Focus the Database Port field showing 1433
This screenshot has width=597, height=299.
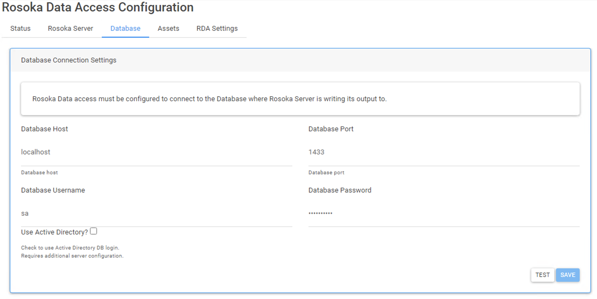[444, 152]
